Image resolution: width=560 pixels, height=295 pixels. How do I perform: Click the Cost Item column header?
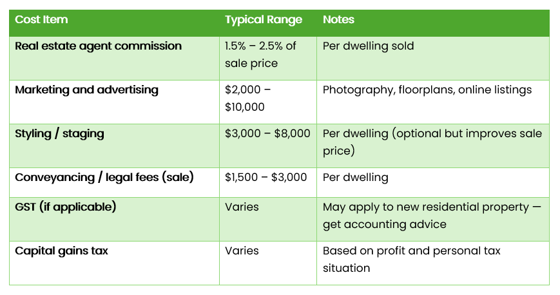click(x=41, y=20)
